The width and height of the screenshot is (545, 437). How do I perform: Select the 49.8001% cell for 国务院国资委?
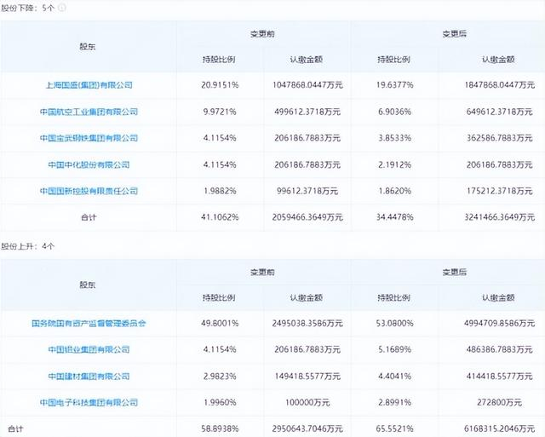[220, 324]
